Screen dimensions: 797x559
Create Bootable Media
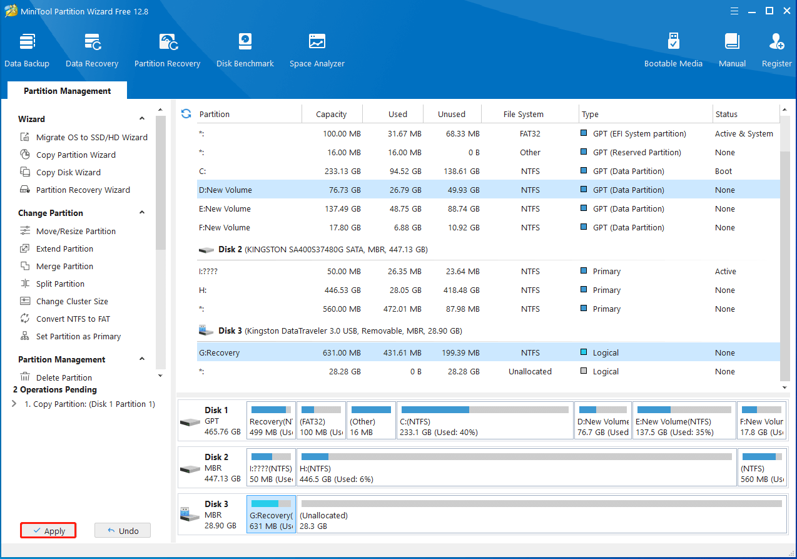click(673, 50)
